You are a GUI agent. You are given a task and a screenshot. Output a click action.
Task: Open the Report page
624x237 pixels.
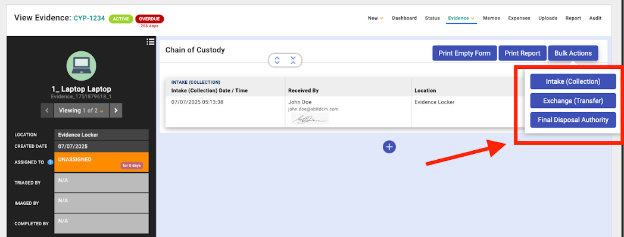tap(573, 18)
